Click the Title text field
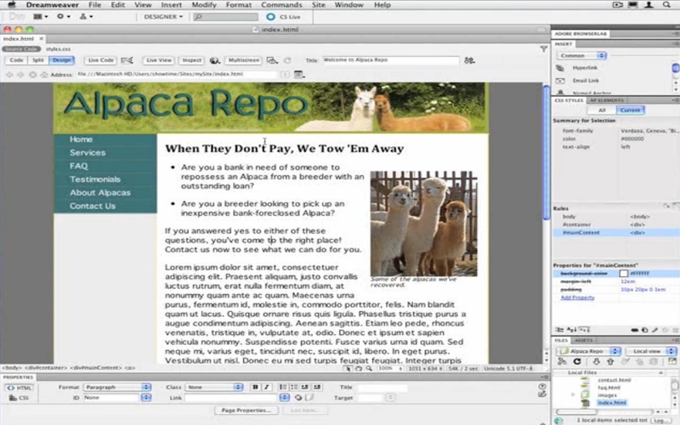The width and height of the screenshot is (680, 425). coord(389,60)
